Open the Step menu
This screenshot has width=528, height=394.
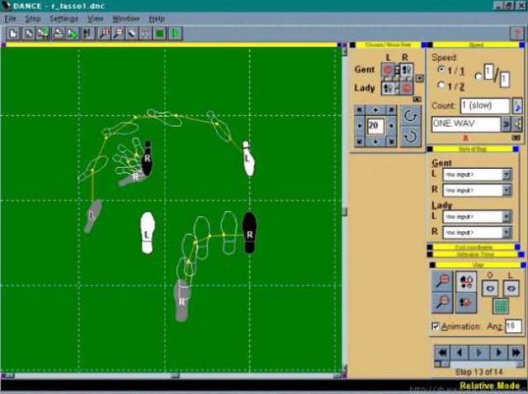pos(33,18)
